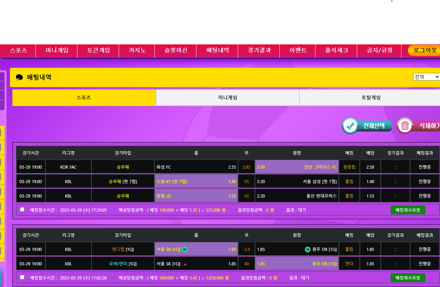440x287 pixels.
Task: Click the blue down arrow by 원주 DB [1Q]
Action: click(309, 264)
